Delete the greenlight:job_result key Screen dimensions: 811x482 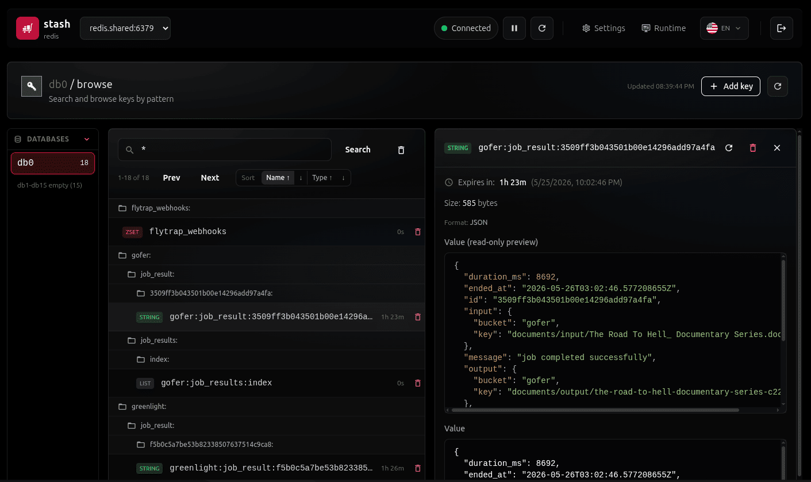click(x=418, y=468)
